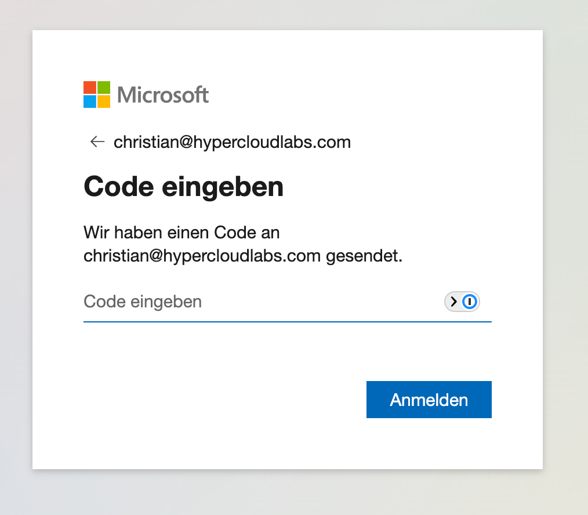This screenshot has height=515, width=588.
Task: Click the Microsoft four-square logo
Action: click(x=97, y=95)
